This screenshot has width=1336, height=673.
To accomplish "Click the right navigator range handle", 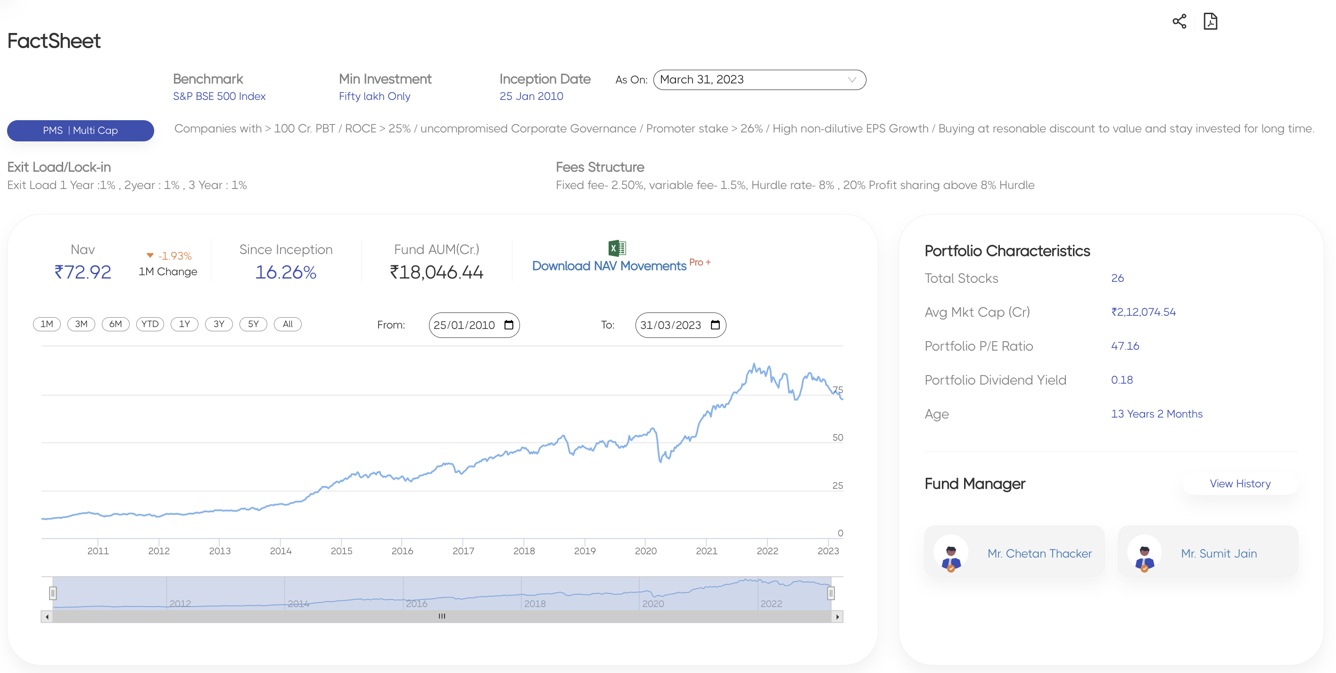I will 831,593.
